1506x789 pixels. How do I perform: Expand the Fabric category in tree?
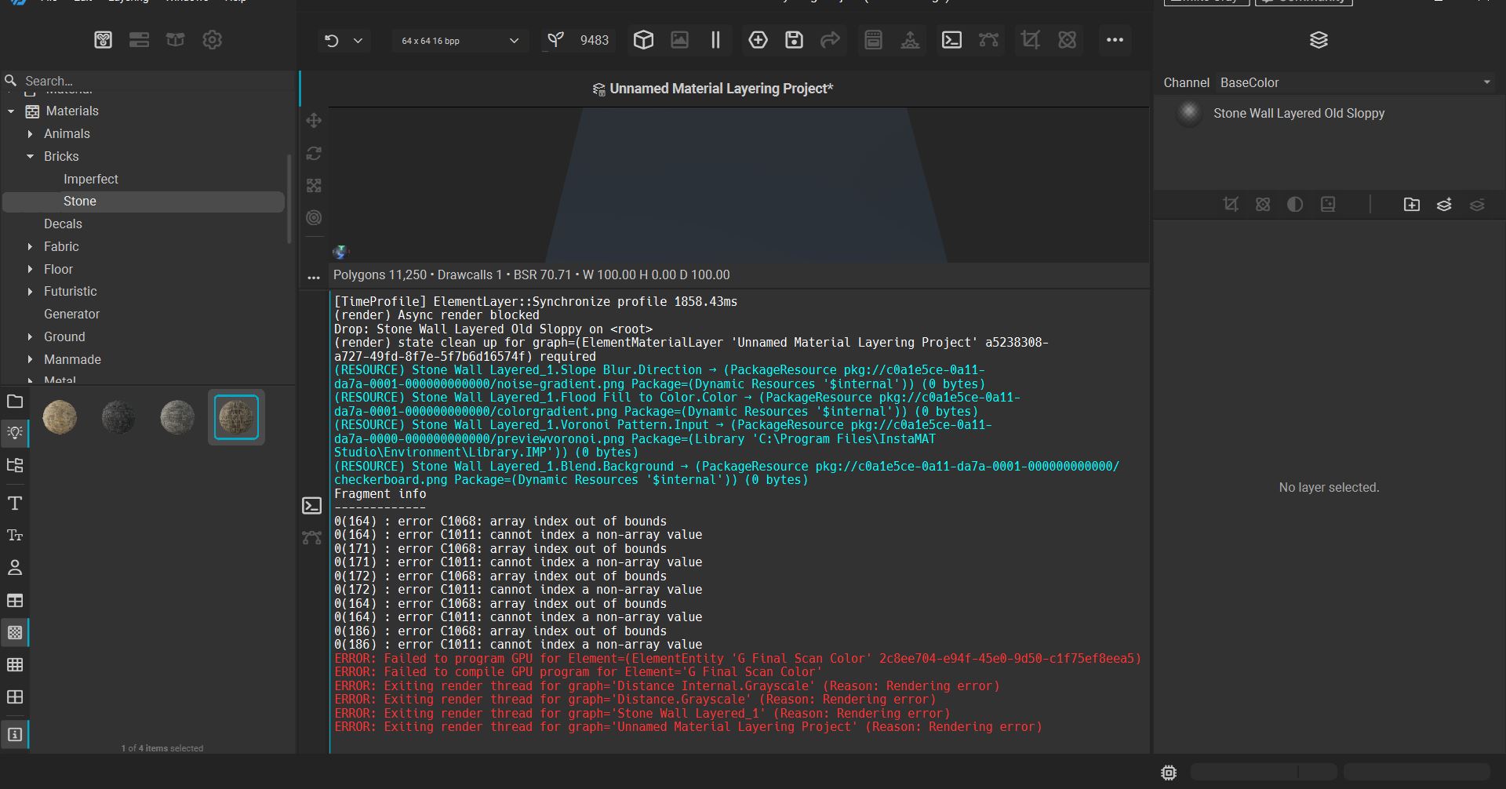(31, 247)
